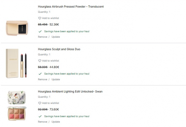Click savings checkmark for Sculpt and Gloss Duo
Screen dimensions: 186x127
pos(40,74)
